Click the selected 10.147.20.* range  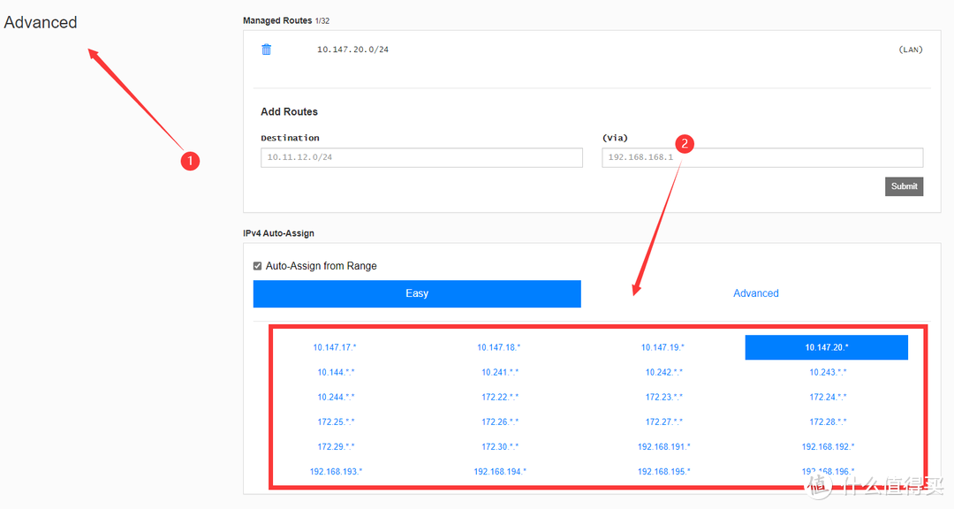(x=826, y=346)
